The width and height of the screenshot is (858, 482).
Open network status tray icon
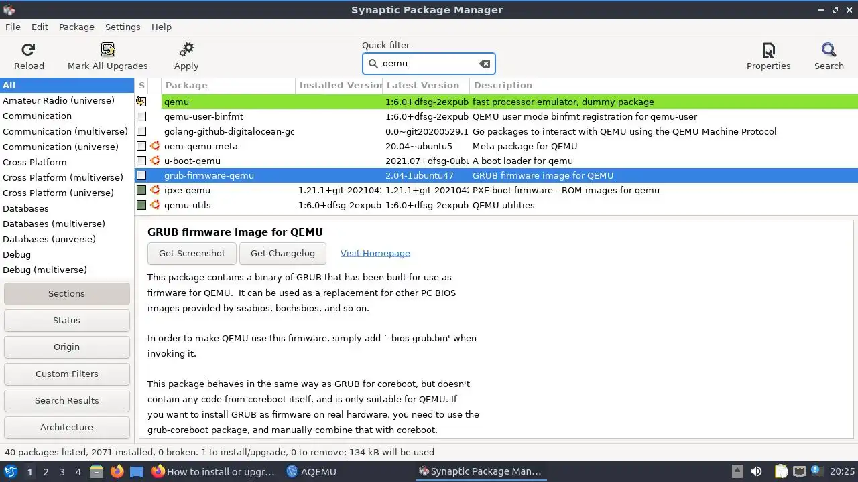click(x=800, y=471)
